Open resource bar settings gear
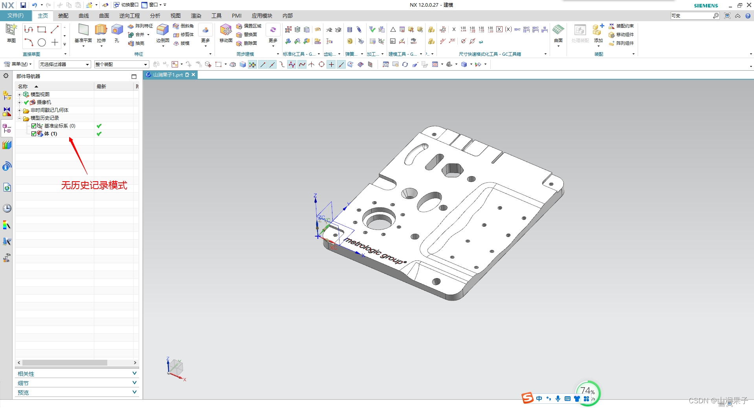 click(x=6, y=76)
